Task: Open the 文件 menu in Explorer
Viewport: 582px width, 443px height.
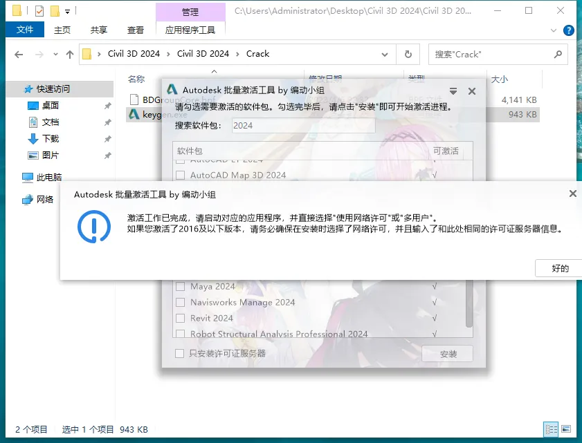Action: click(x=25, y=30)
